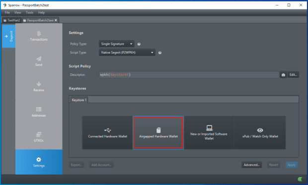Click the Revert button

tap(273, 165)
